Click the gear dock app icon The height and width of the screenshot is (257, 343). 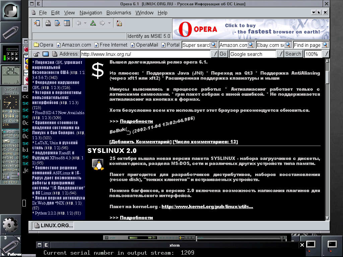tap(10, 225)
